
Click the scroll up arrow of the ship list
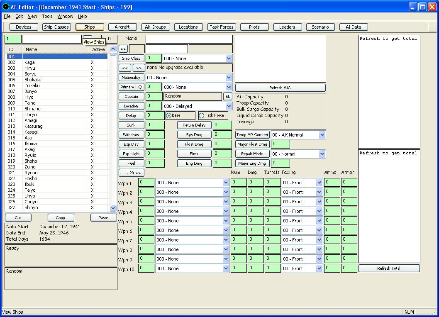tap(113, 49)
